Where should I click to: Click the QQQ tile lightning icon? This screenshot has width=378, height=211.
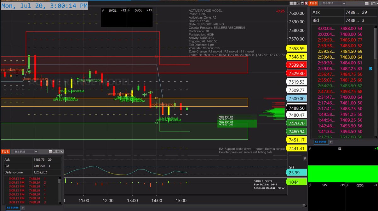coord(347,185)
